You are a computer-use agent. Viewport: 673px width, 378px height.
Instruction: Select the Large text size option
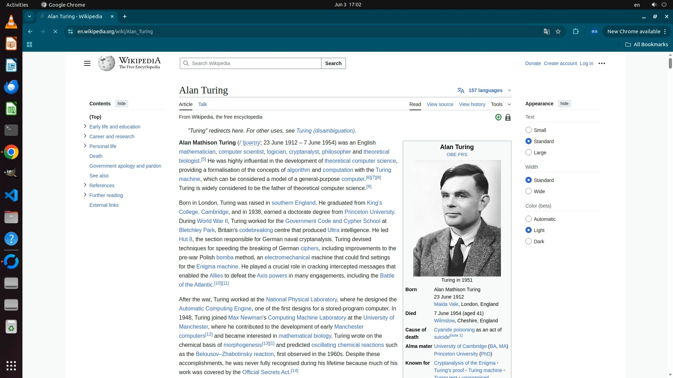(529, 153)
